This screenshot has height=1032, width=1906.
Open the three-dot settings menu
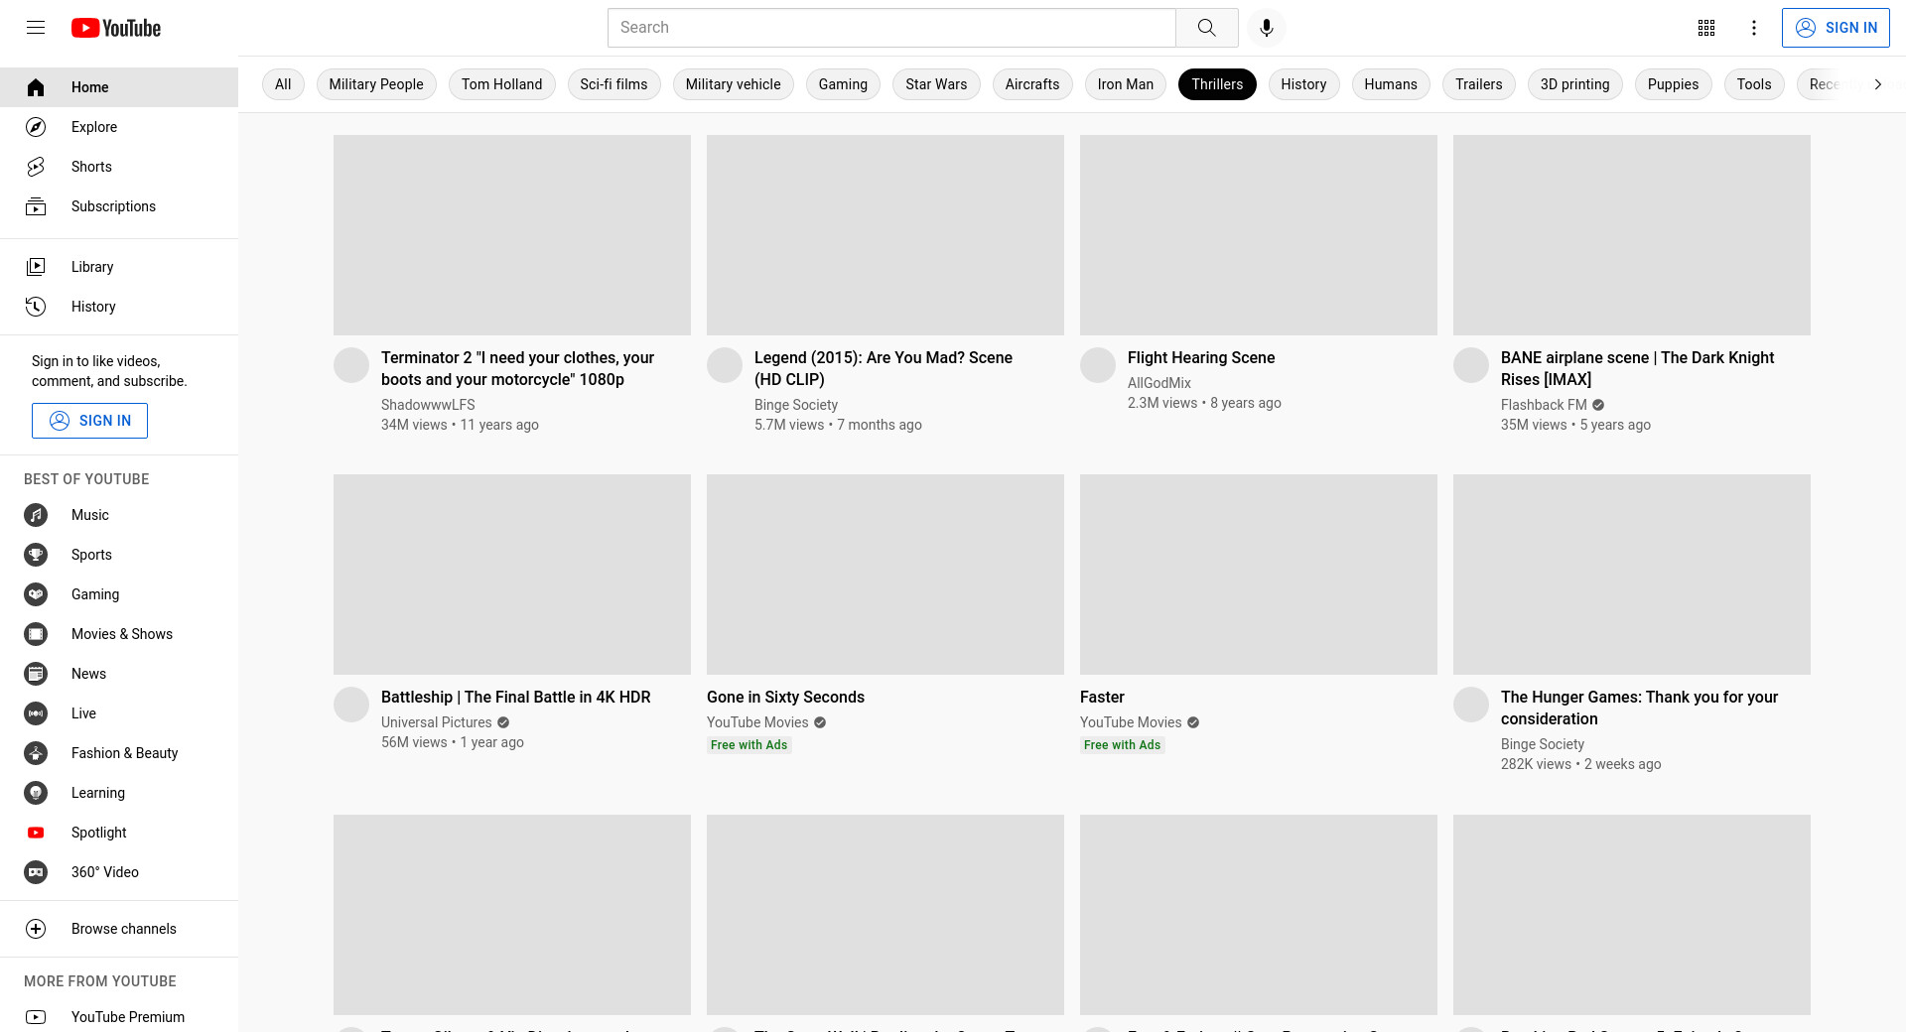click(x=1754, y=28)
